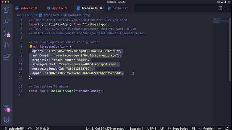Open the Manage settings gear
This screenshot has height=130, width=232.
pos(7,120)
